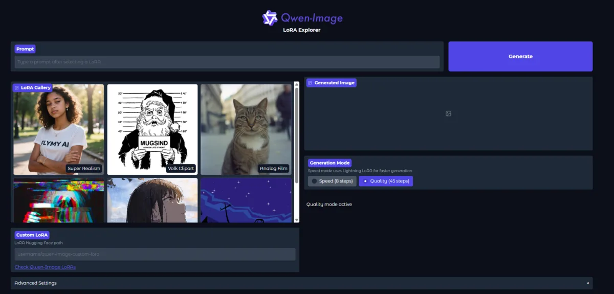Image resolution: width=614 pixels, height=294 pixels.
Task: Click the Lightning LoRA speed mode description
Action: coord(360,171)
